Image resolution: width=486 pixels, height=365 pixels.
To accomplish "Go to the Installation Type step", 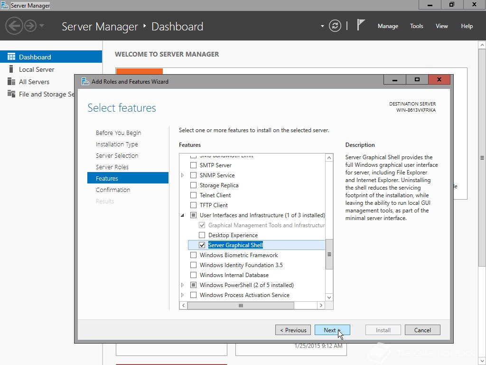I will 117,144.
